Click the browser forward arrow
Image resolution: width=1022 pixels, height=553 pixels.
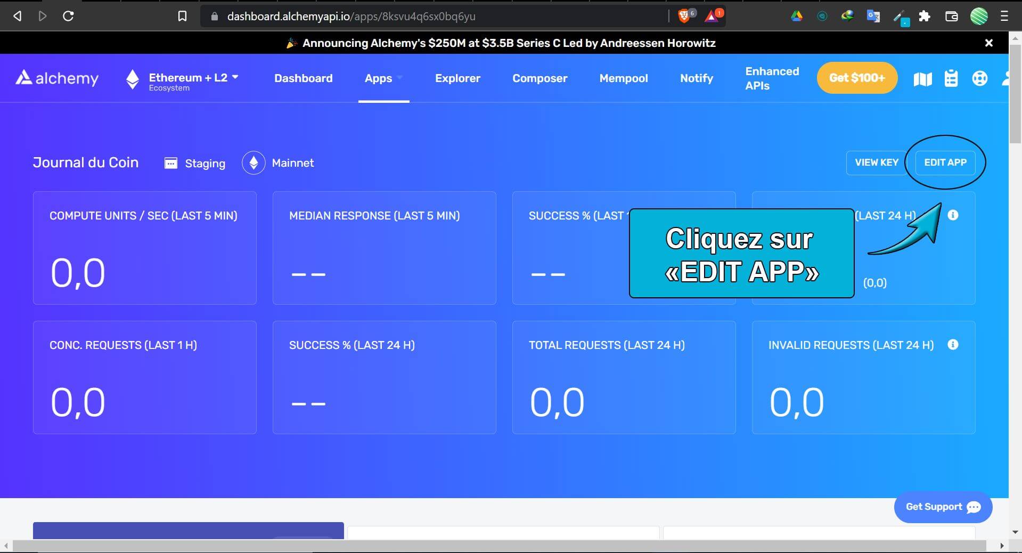pos(43,16)
